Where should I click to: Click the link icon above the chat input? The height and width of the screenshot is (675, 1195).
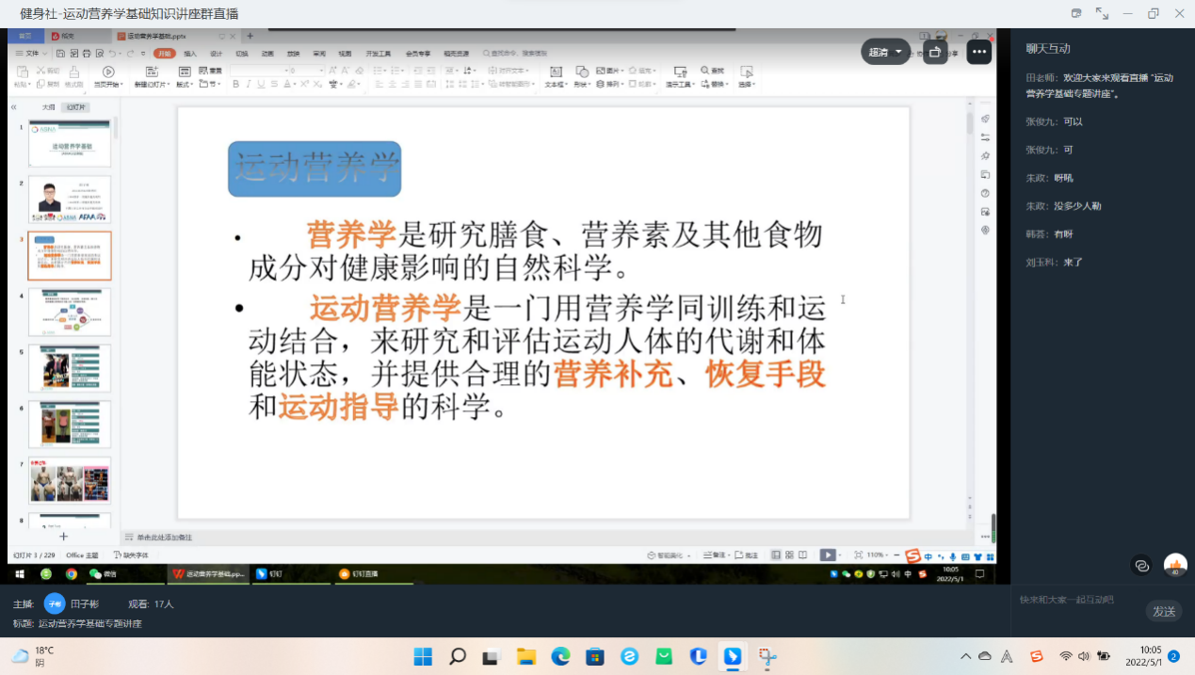tap(1141, 566)
